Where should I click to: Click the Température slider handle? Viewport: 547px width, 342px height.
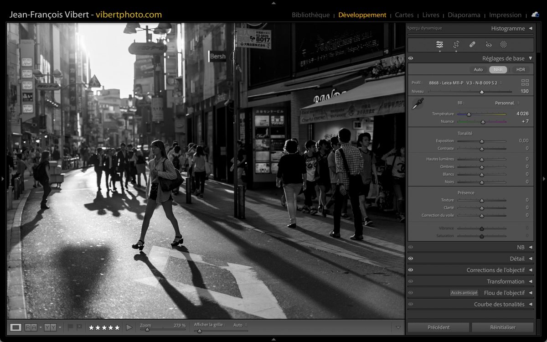[469, 114]
